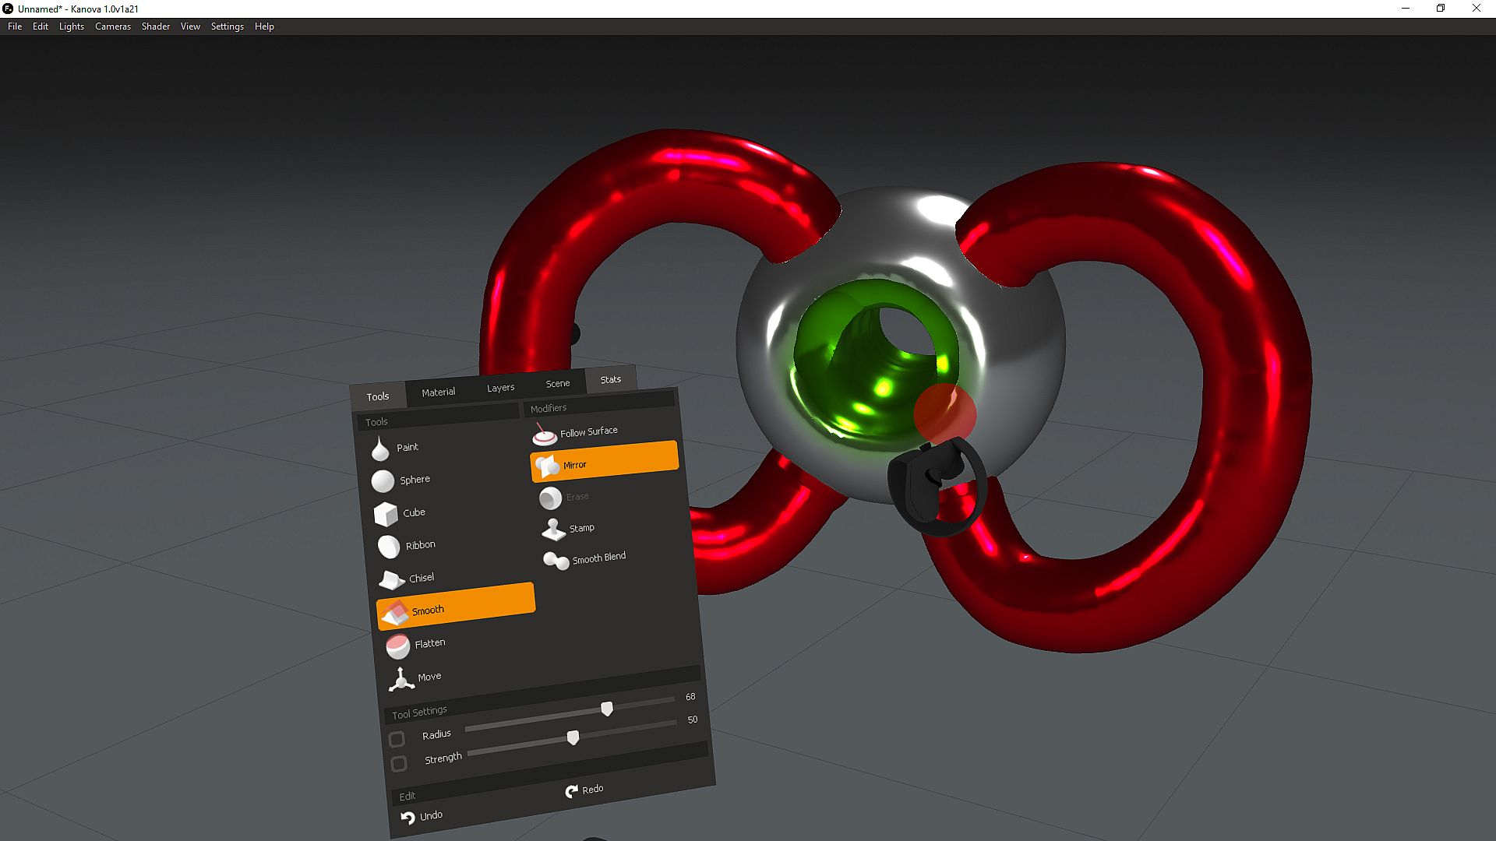The width and height of the screenshot is (1496, 841).
Task: Select the Move tool icon
Action: 400,679
